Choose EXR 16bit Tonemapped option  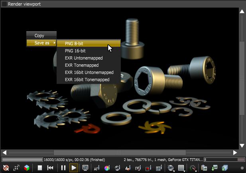point(89,80)
